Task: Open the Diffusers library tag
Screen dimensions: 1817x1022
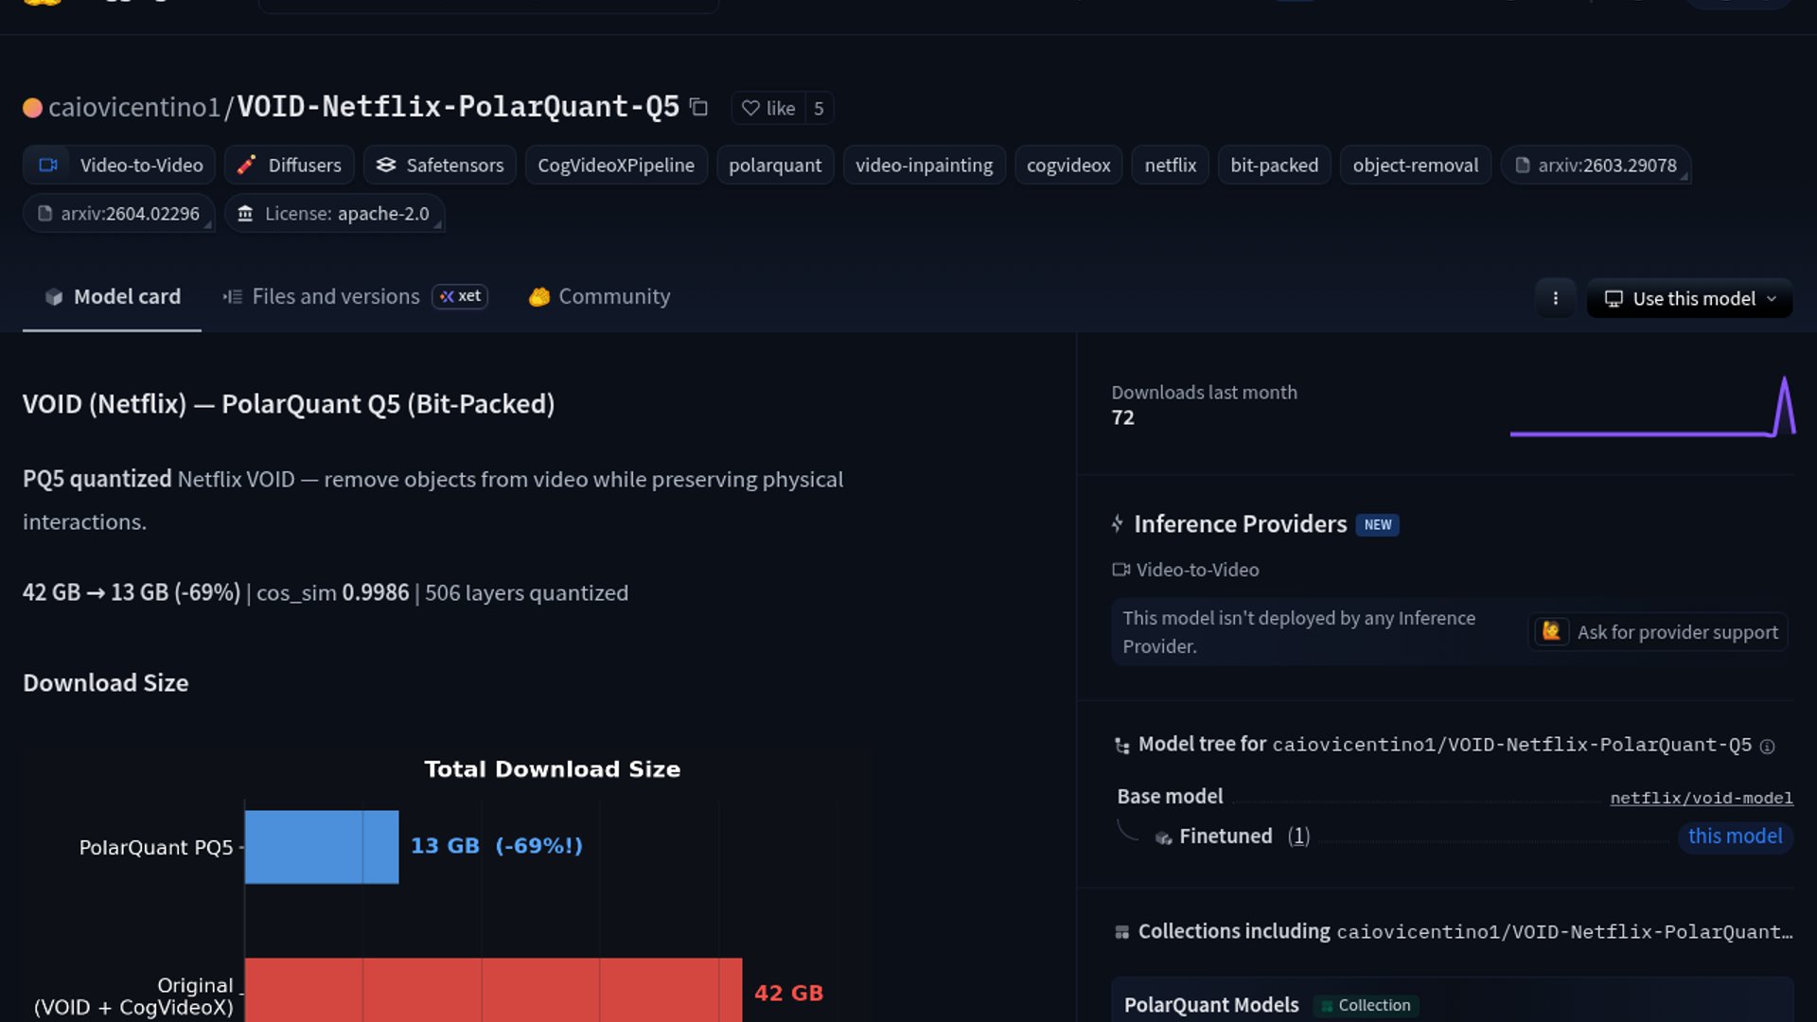Action: click(x=290, y=166)
